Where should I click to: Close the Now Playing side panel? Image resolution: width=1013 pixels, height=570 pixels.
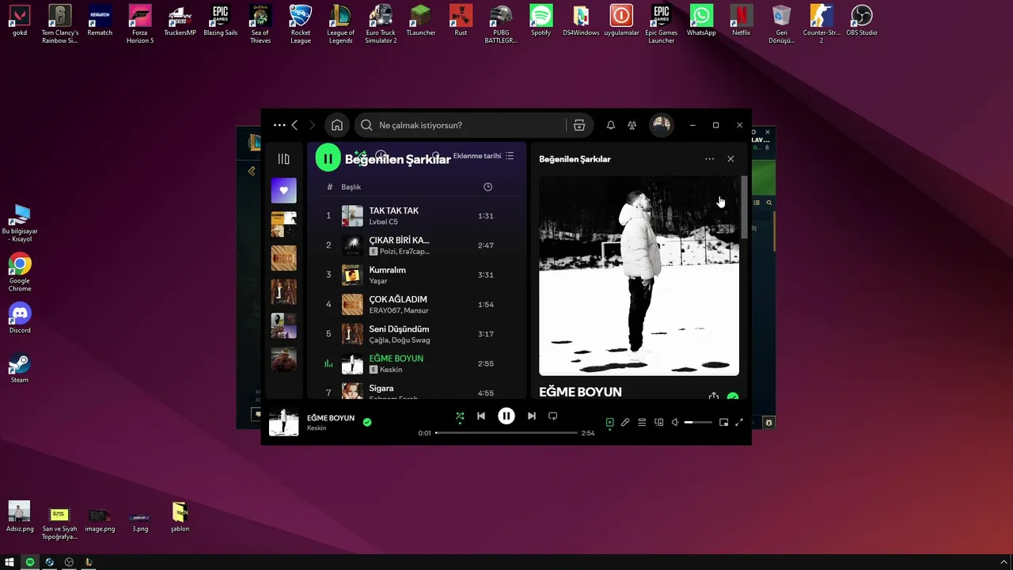click(x=730, y=159)
